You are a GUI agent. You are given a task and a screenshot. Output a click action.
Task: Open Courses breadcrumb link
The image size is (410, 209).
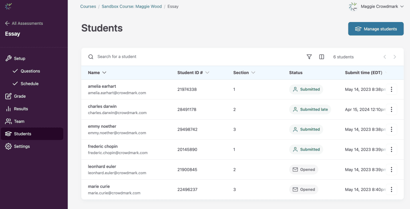point(88,6)
